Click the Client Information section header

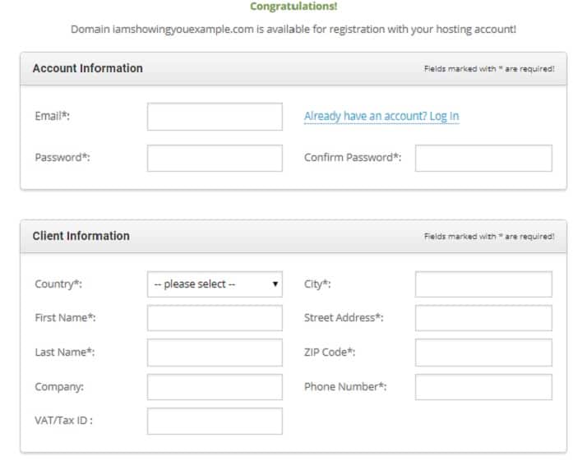(x=81, y=236)
